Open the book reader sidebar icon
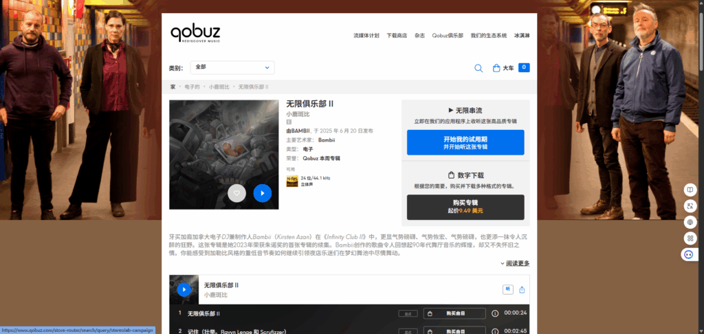 (x=690, y=190)
